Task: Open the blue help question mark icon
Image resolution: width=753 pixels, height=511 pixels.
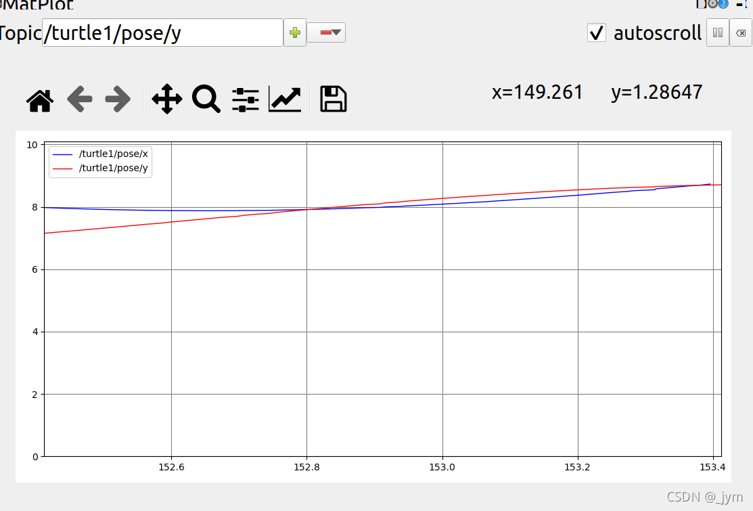Action: (x=723, y=4)
